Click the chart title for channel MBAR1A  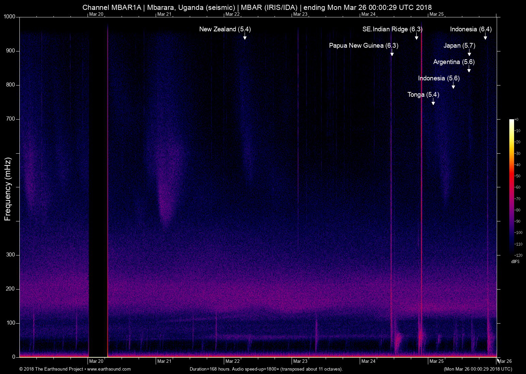pyautogui.click(x=257, y=7)
